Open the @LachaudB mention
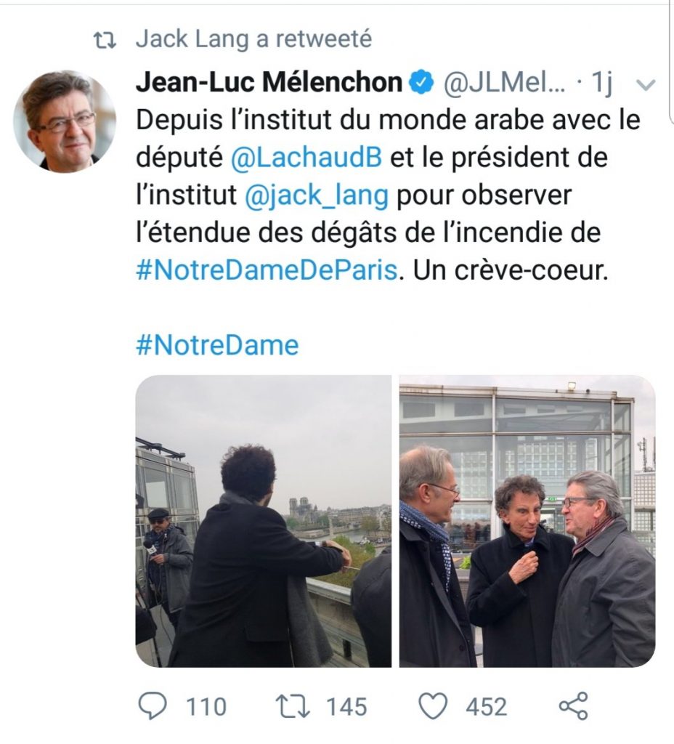 coord(306,158)
